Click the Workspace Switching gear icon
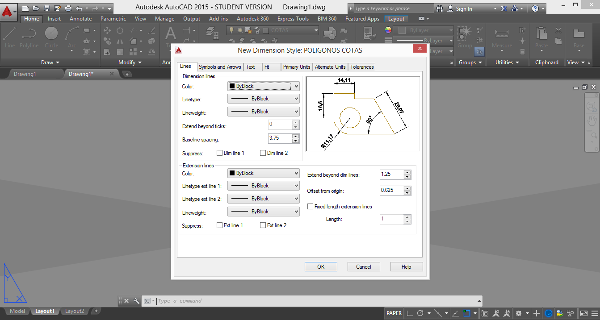Screen dimensions: 600x320 point(518,313)
